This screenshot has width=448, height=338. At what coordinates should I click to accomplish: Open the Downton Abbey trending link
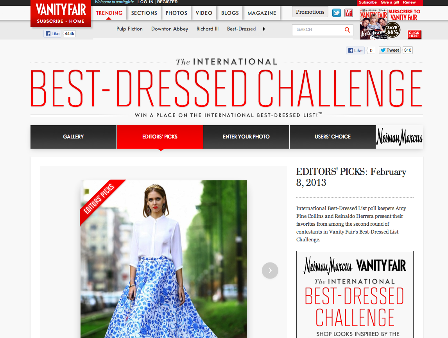point(170,29)
